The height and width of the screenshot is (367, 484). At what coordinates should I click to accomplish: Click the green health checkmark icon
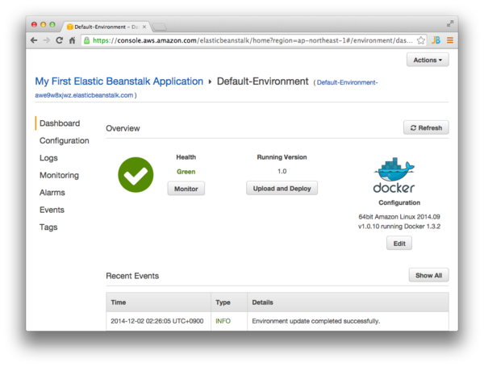pyautogui.click(x=136, y=175)
